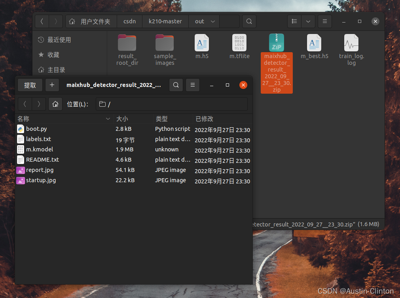The height and width of the screenshot is (298, 400).
Task: Maximize the file manager window
Action: tap(359, 21)
